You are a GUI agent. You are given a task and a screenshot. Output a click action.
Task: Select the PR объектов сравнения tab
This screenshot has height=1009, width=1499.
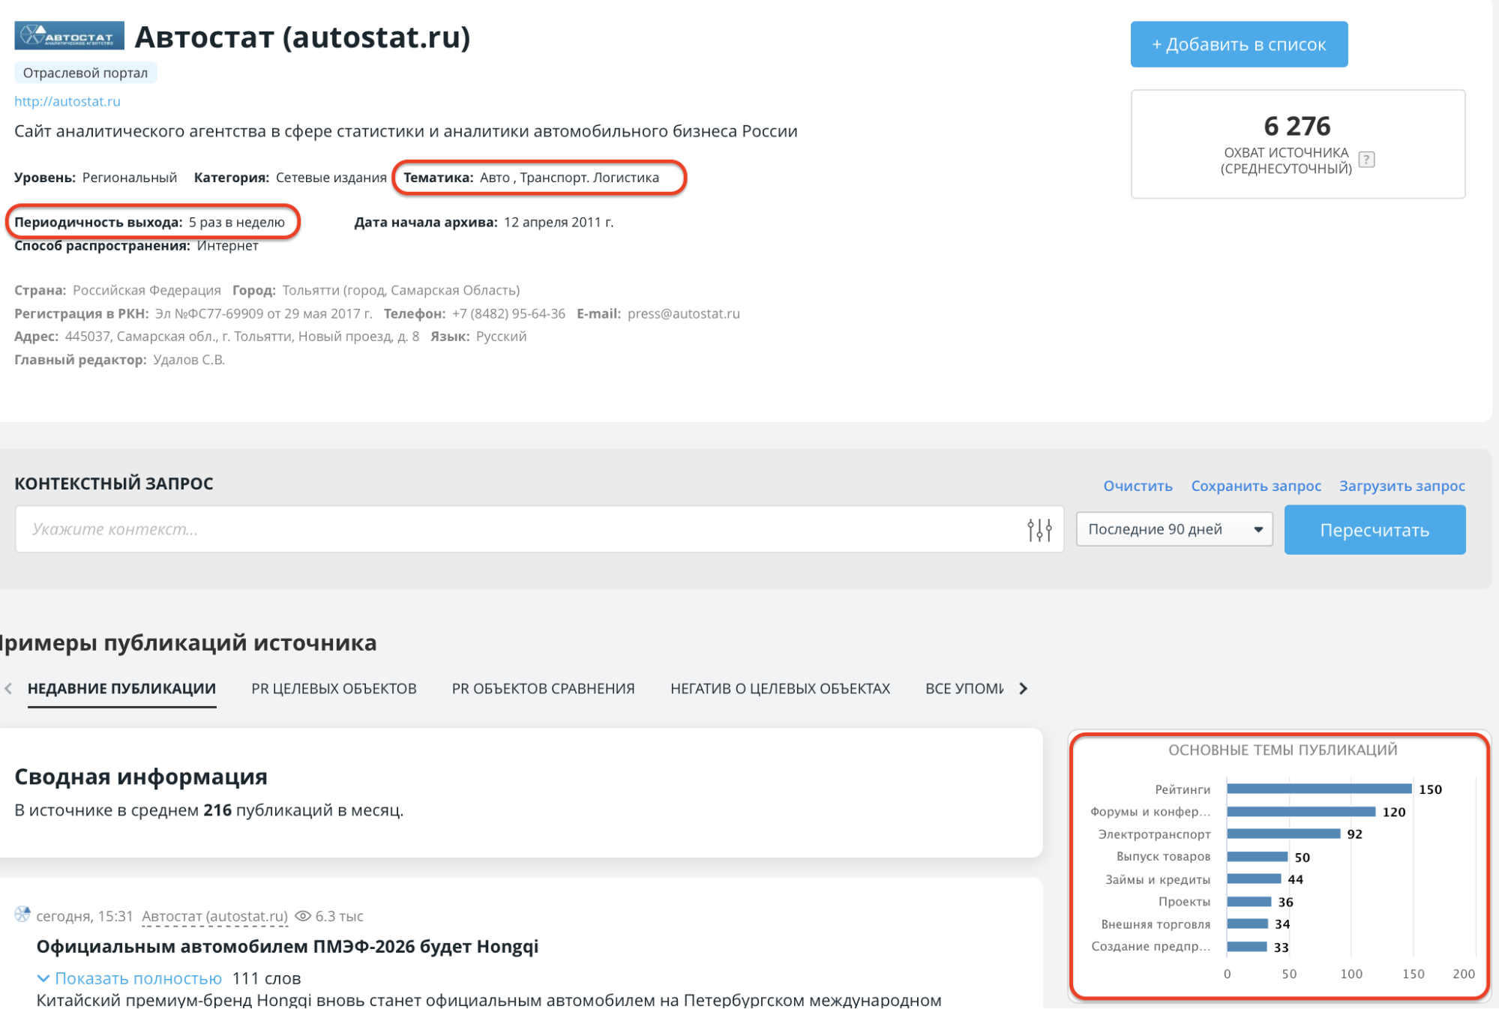click(x=543, y=689)
